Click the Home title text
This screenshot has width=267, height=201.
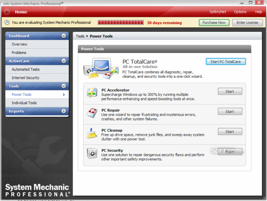(x=21, y=12)
